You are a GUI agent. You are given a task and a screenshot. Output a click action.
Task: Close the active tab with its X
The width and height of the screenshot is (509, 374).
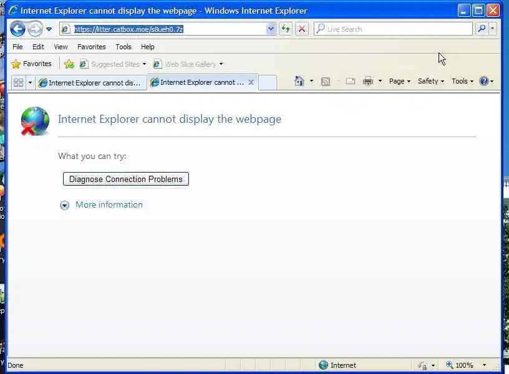pyautogui.click(x=251, y=82)
